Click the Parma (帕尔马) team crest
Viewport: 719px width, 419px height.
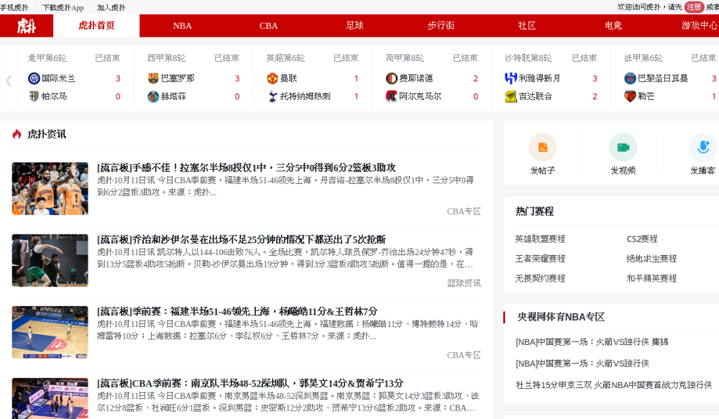pyautogui.click(x=34, y=96)
